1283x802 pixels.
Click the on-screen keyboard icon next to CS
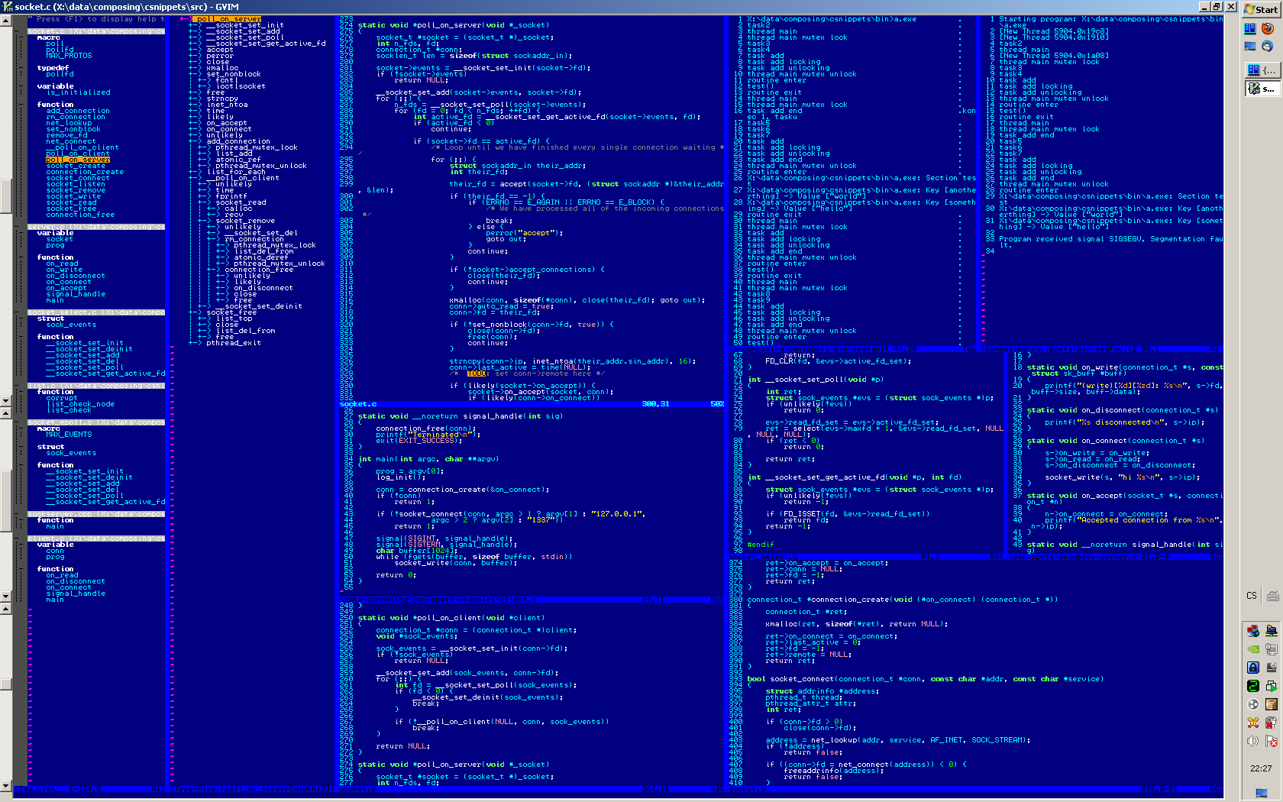1273,596
